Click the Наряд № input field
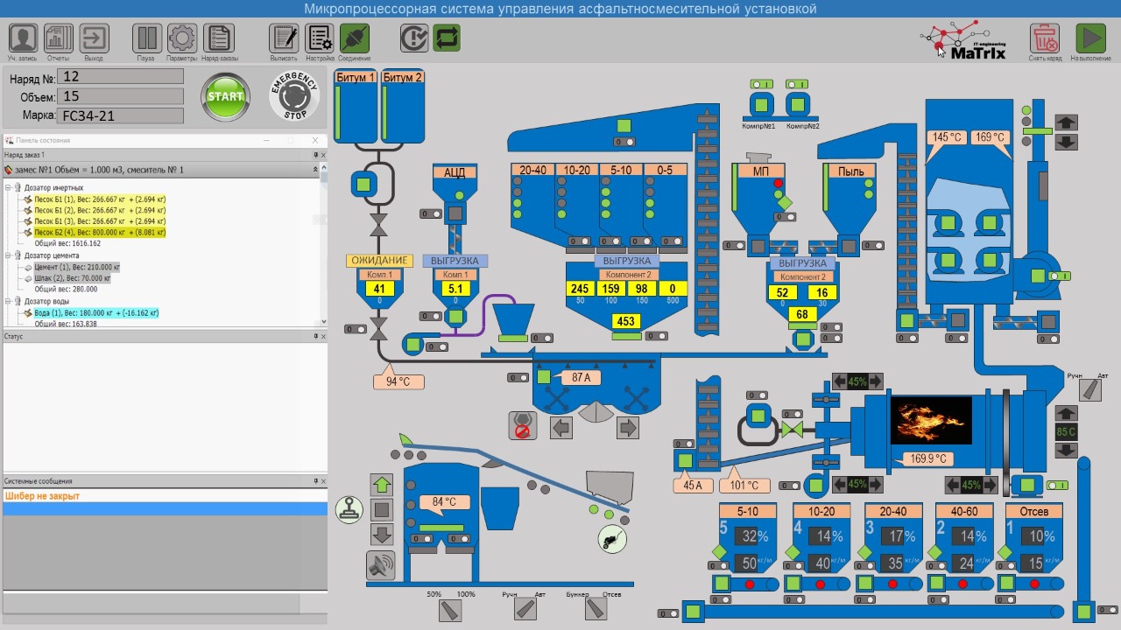 click(121, 77)
